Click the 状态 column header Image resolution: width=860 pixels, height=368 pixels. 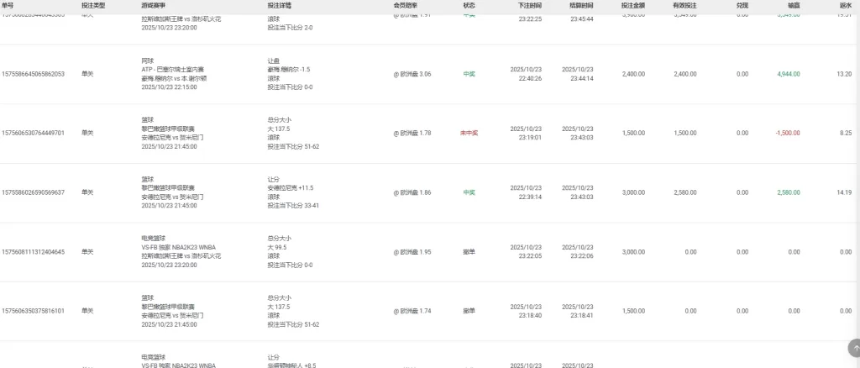pos(469,5)
